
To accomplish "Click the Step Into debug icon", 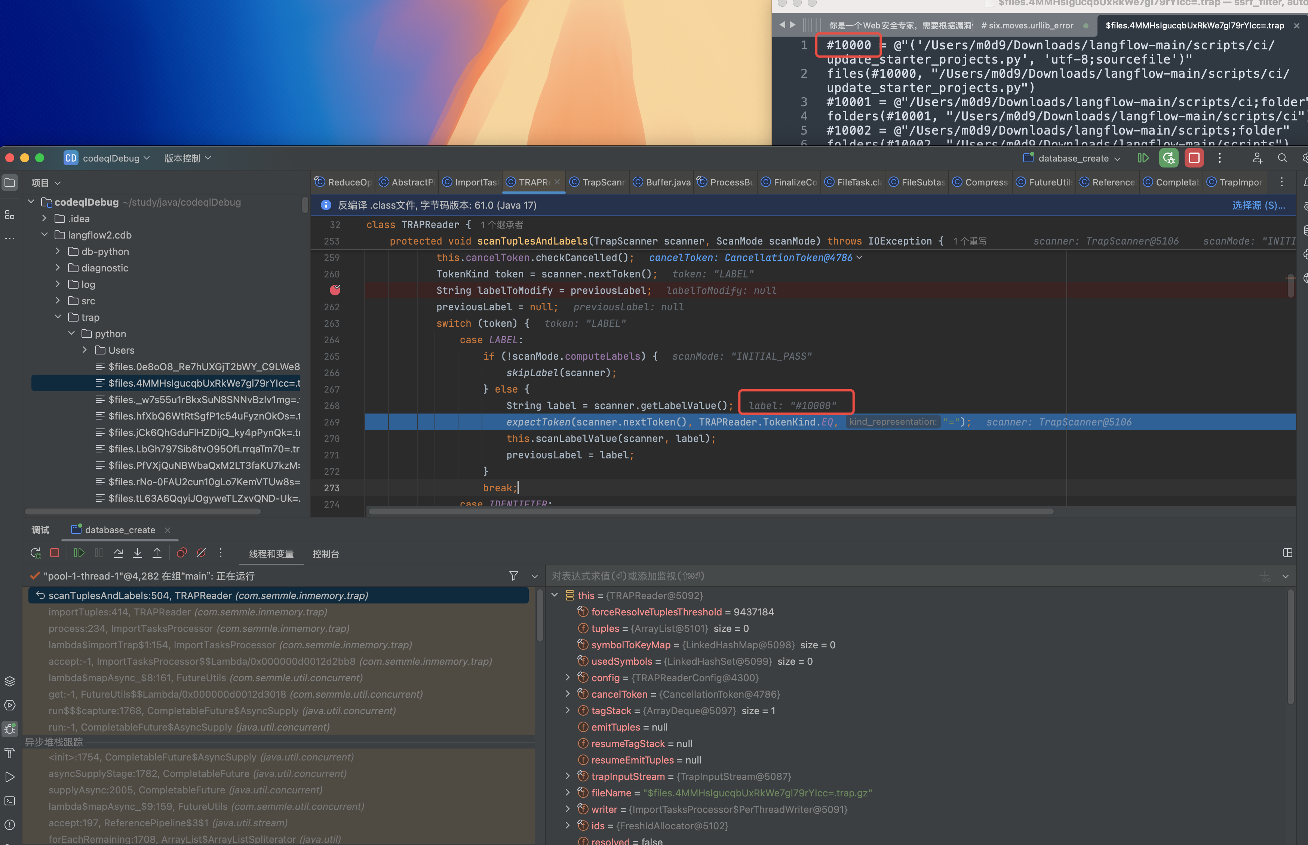I will point(138,553).
